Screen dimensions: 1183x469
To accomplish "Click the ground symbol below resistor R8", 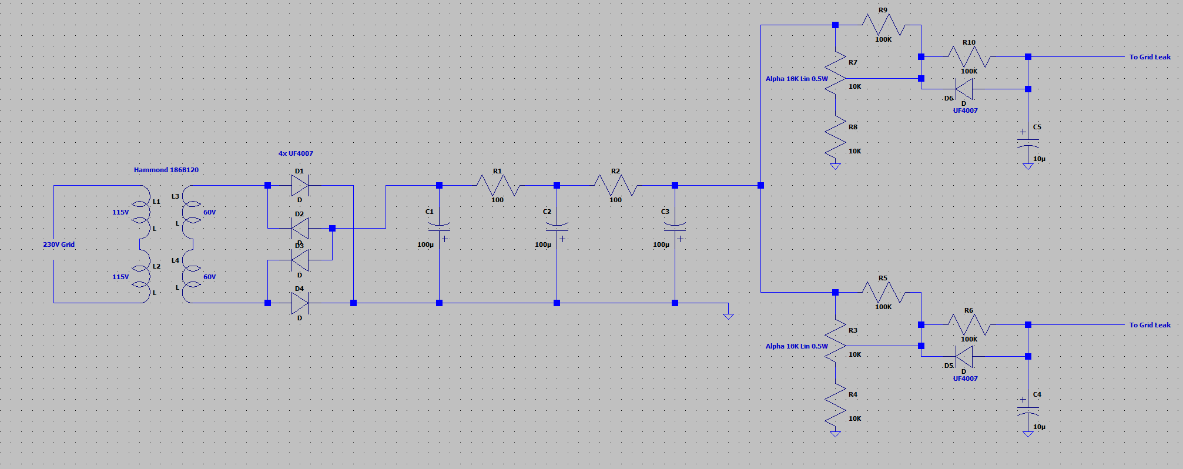I will tap(835, 166).
